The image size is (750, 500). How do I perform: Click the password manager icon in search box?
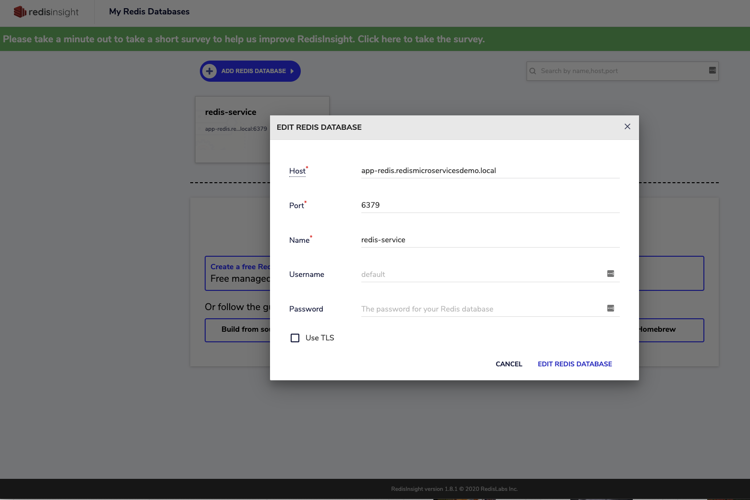click(712, 71)
